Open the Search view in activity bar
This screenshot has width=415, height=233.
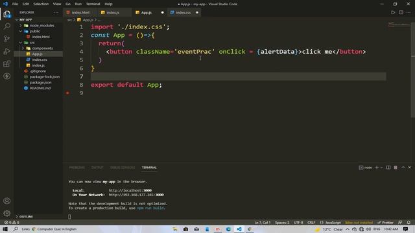7,26
